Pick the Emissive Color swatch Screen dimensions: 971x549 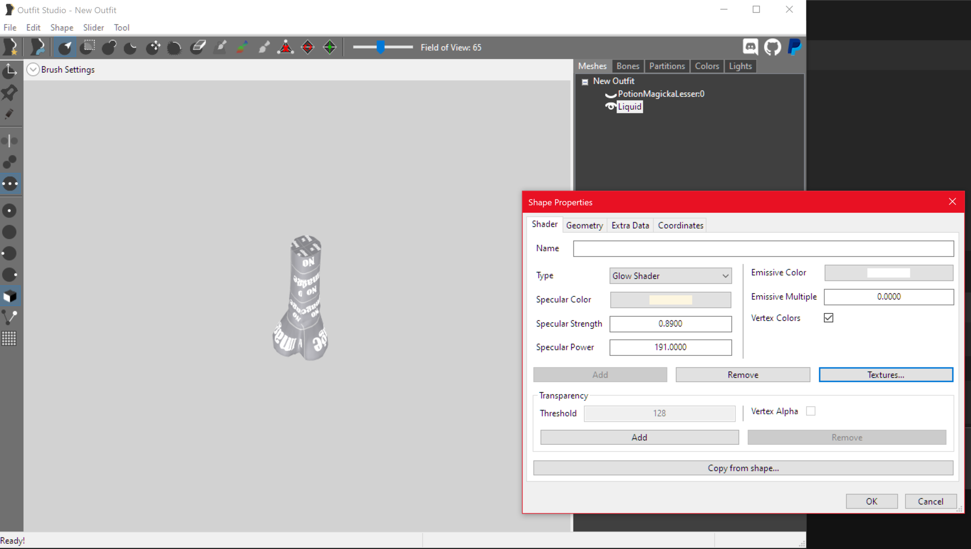[x=889, y=273]
